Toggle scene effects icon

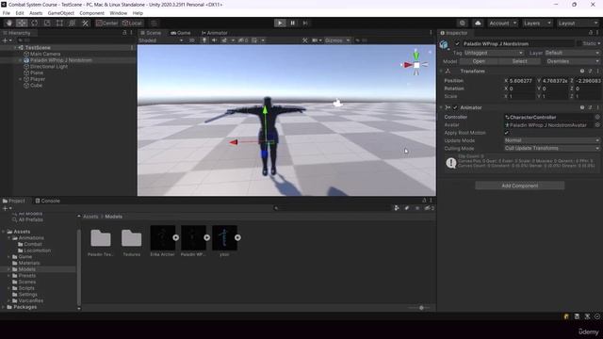pos(224,40)
